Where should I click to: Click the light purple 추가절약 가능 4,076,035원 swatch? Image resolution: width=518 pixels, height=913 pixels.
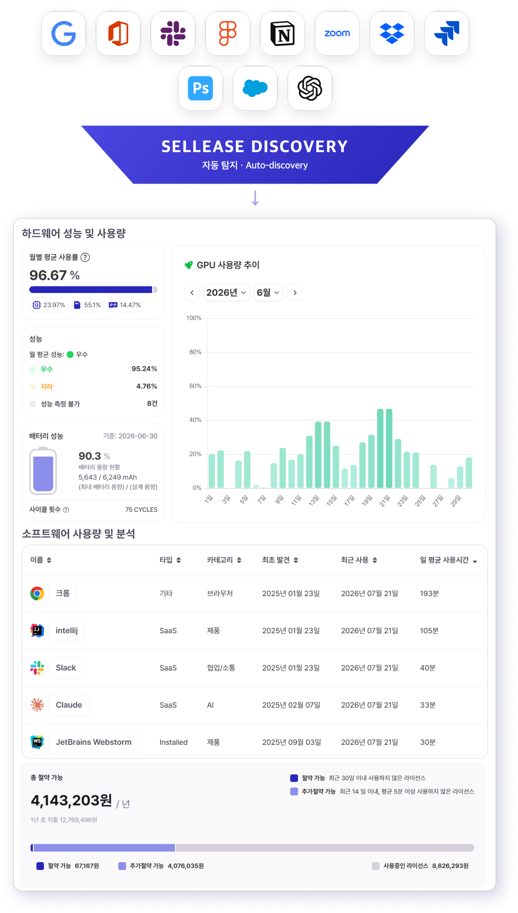pyautogui.click(x=122, y=866)
